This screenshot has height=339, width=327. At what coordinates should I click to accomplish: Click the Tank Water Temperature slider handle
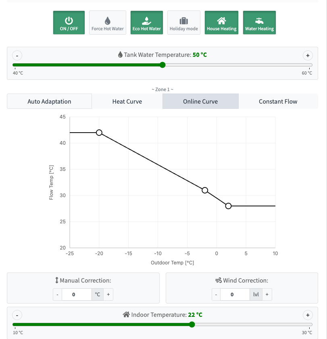(162, 65)
